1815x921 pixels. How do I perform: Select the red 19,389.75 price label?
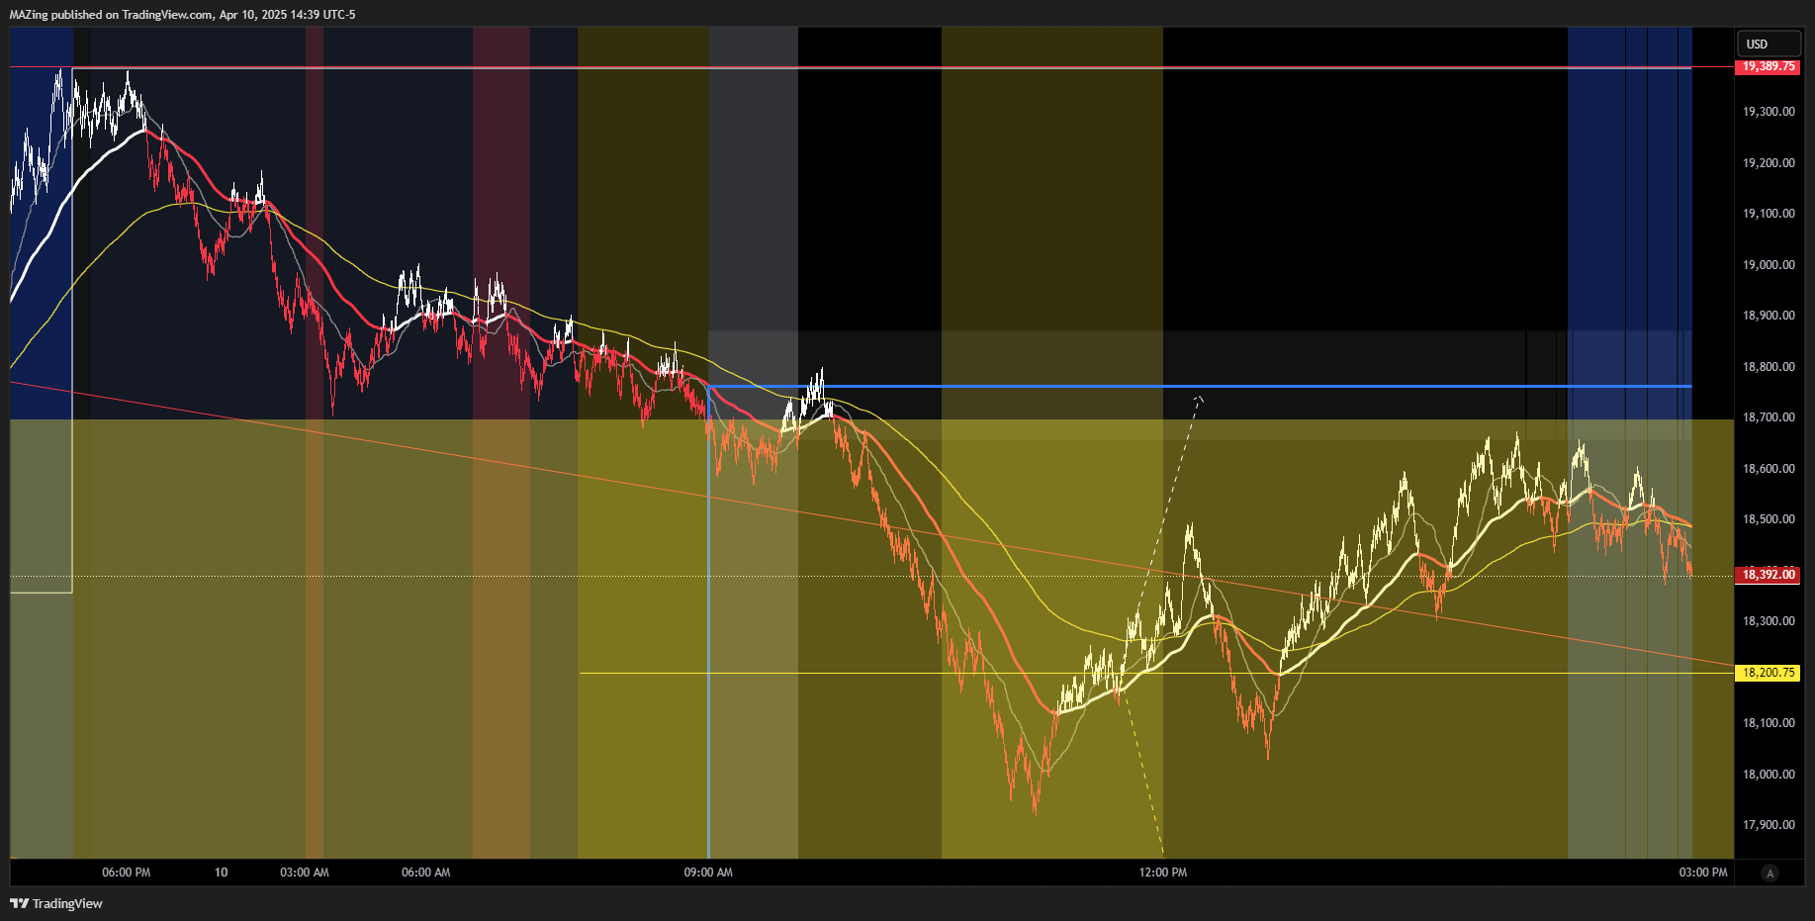coord(1769,66)
